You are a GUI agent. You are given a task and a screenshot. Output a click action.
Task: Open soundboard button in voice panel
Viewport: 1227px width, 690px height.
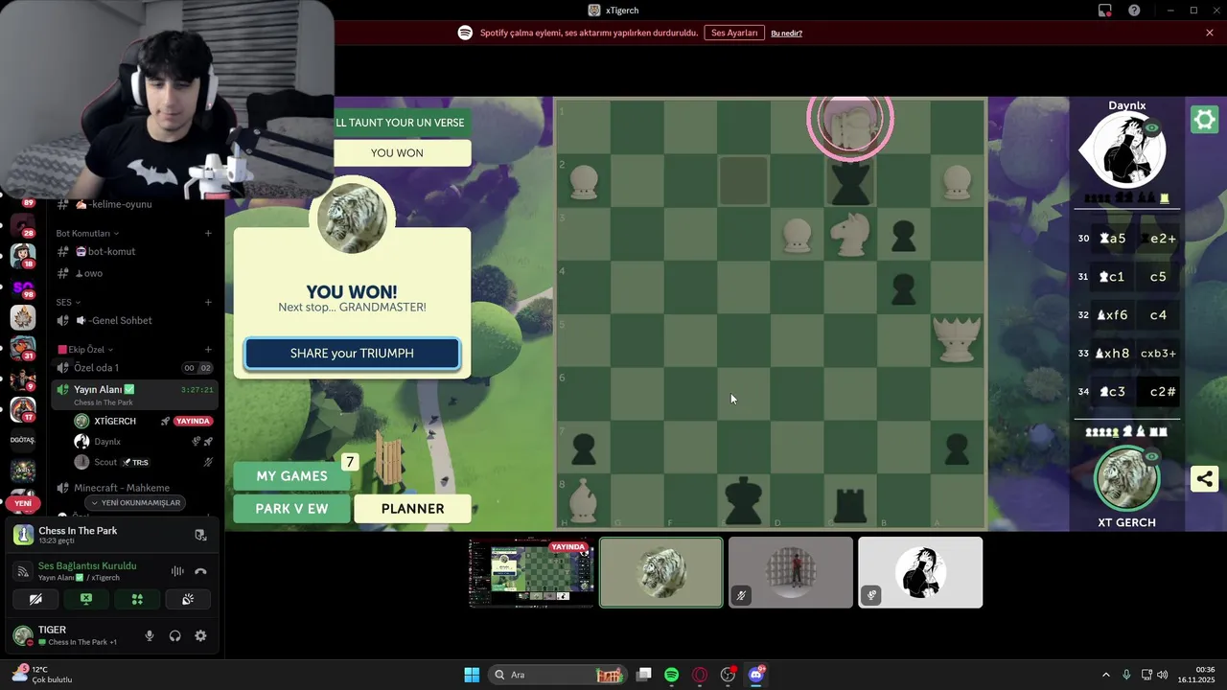click(x=188, y=599)
